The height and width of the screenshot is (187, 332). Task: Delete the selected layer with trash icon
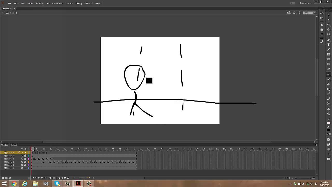coord(10,178)
